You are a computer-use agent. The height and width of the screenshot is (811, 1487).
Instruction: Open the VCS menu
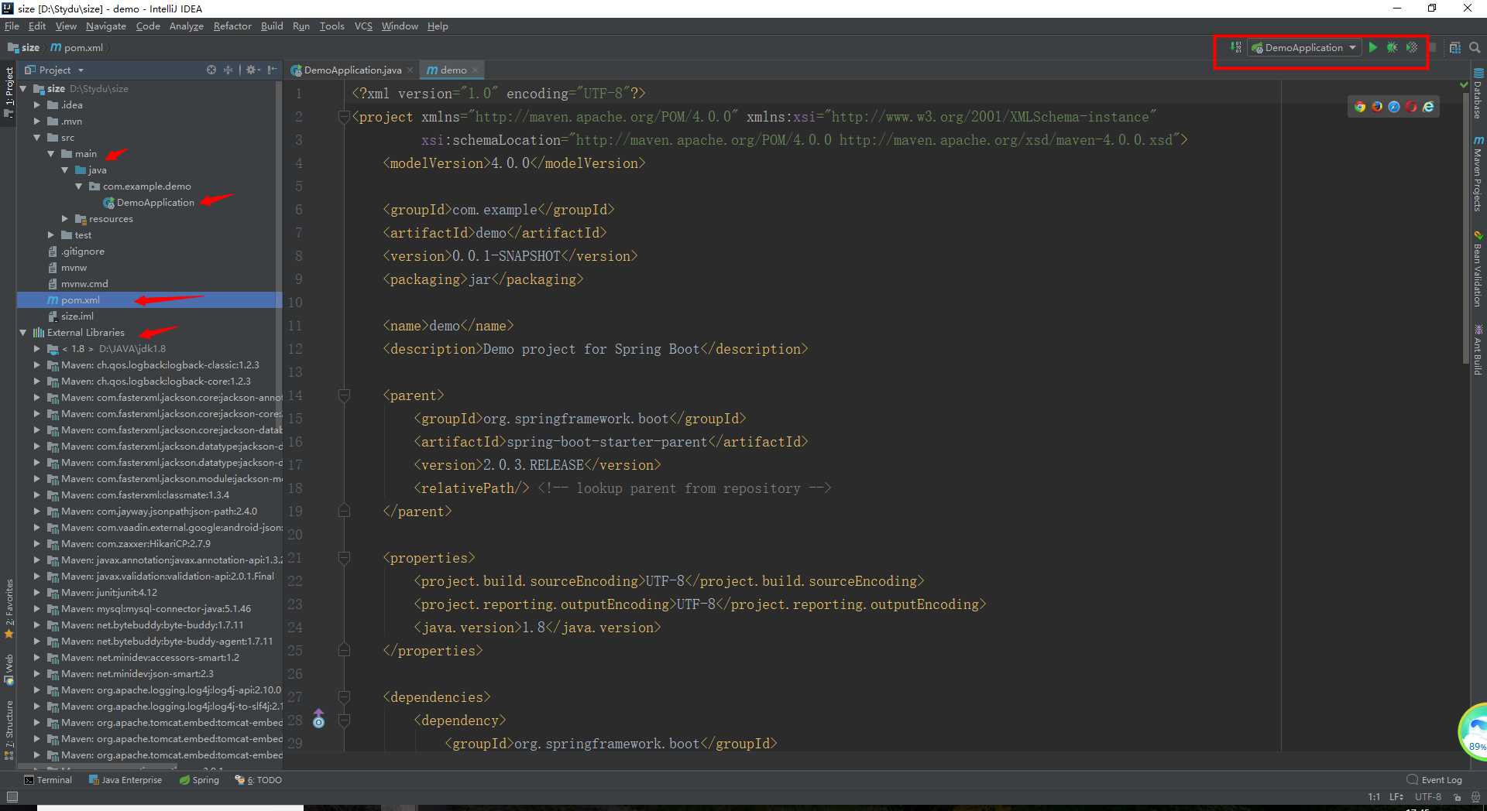coord(363,26)
